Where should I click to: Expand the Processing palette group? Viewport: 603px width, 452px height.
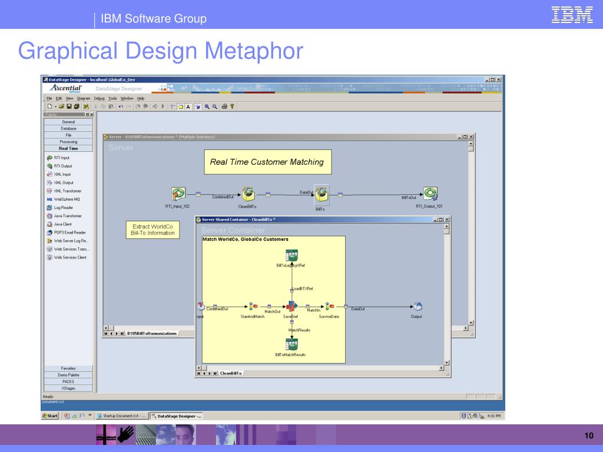tap(68, 142)
